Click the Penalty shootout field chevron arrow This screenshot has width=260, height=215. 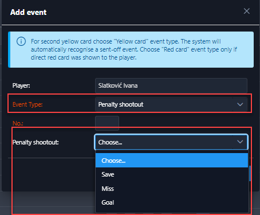point(240,142)
